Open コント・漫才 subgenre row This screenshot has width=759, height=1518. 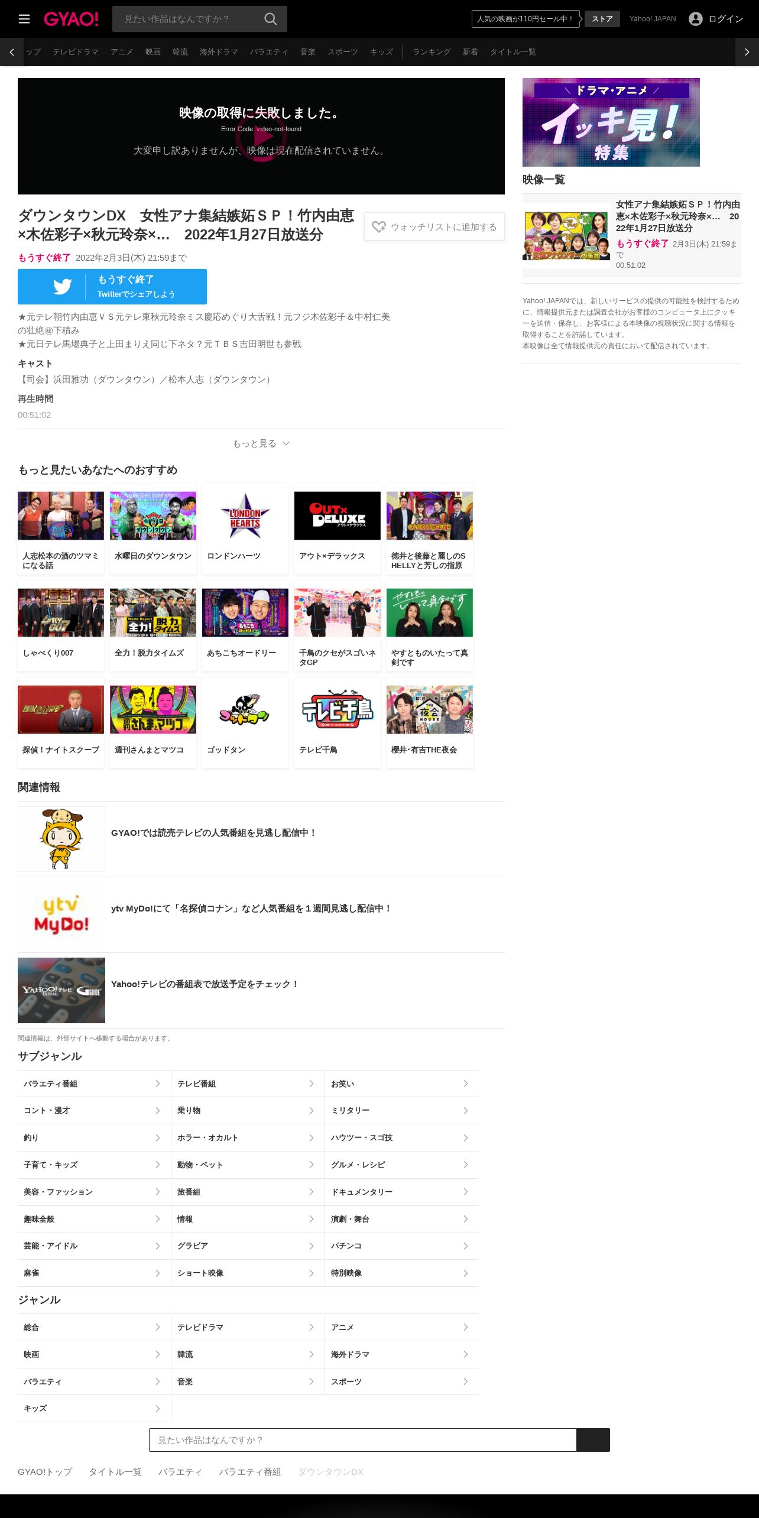(x=94, y=1111)
